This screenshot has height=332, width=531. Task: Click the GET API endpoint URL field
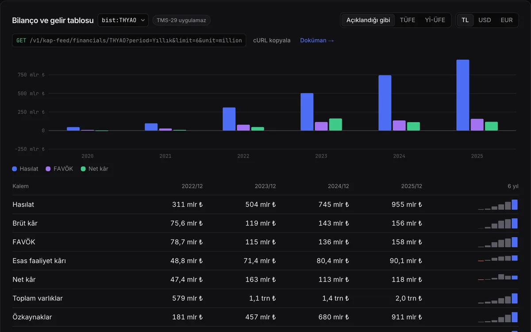point(129,40)
